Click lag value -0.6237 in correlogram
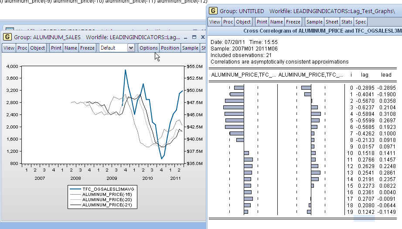The image size is (402, 229). click(365, 108)
